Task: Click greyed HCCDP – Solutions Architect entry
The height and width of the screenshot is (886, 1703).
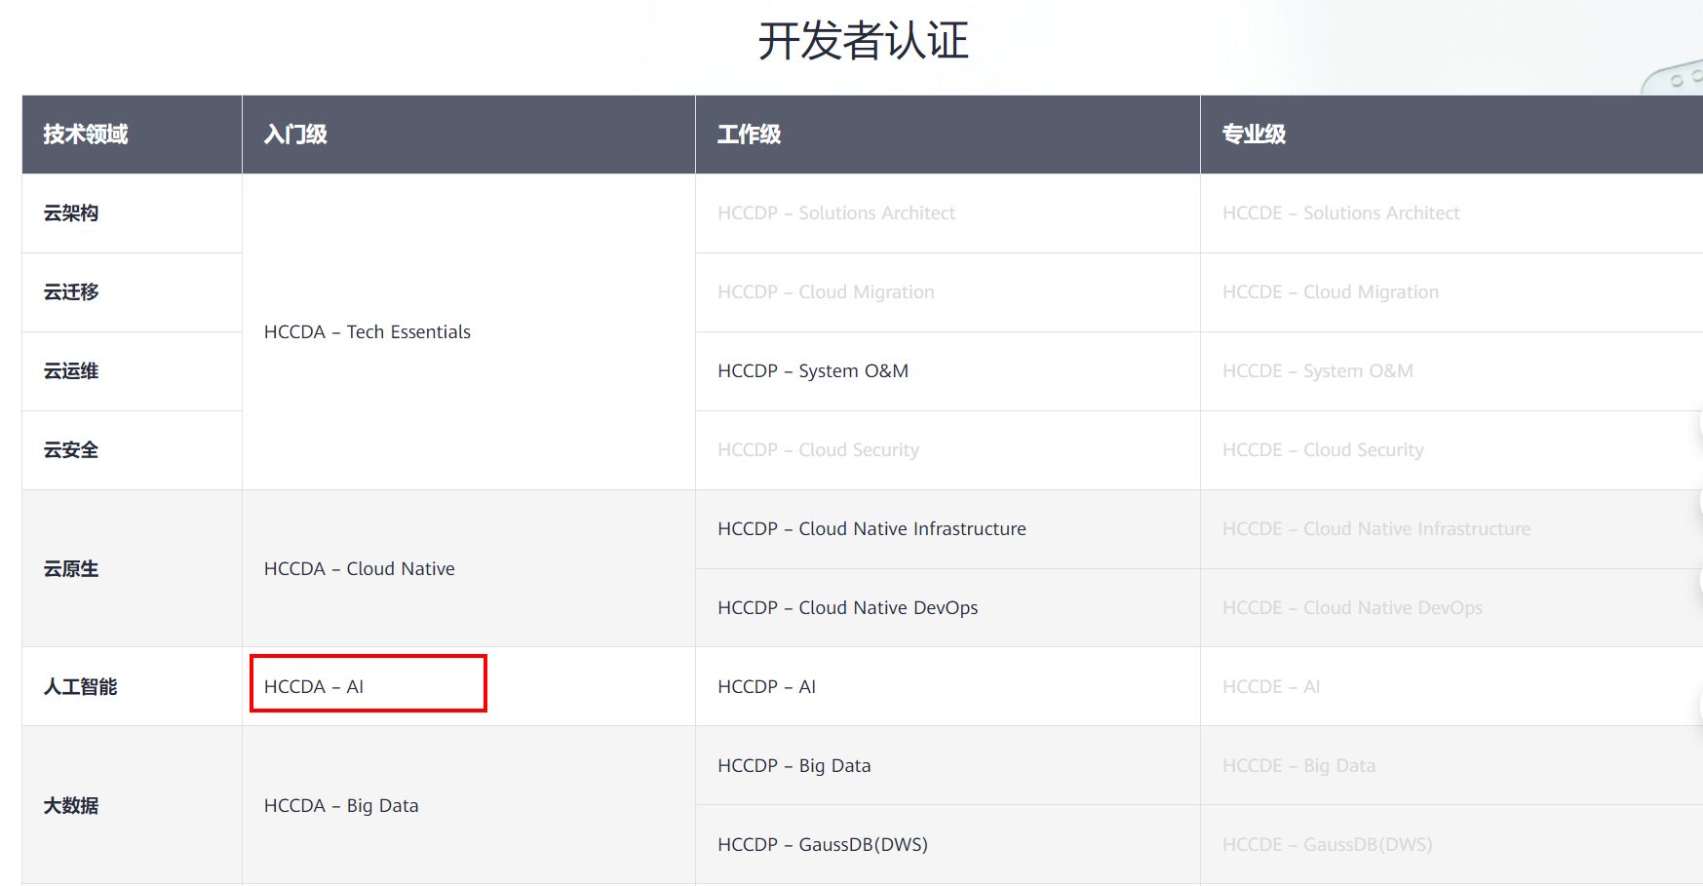Action: pyautogui.click(x=836, y=213)
